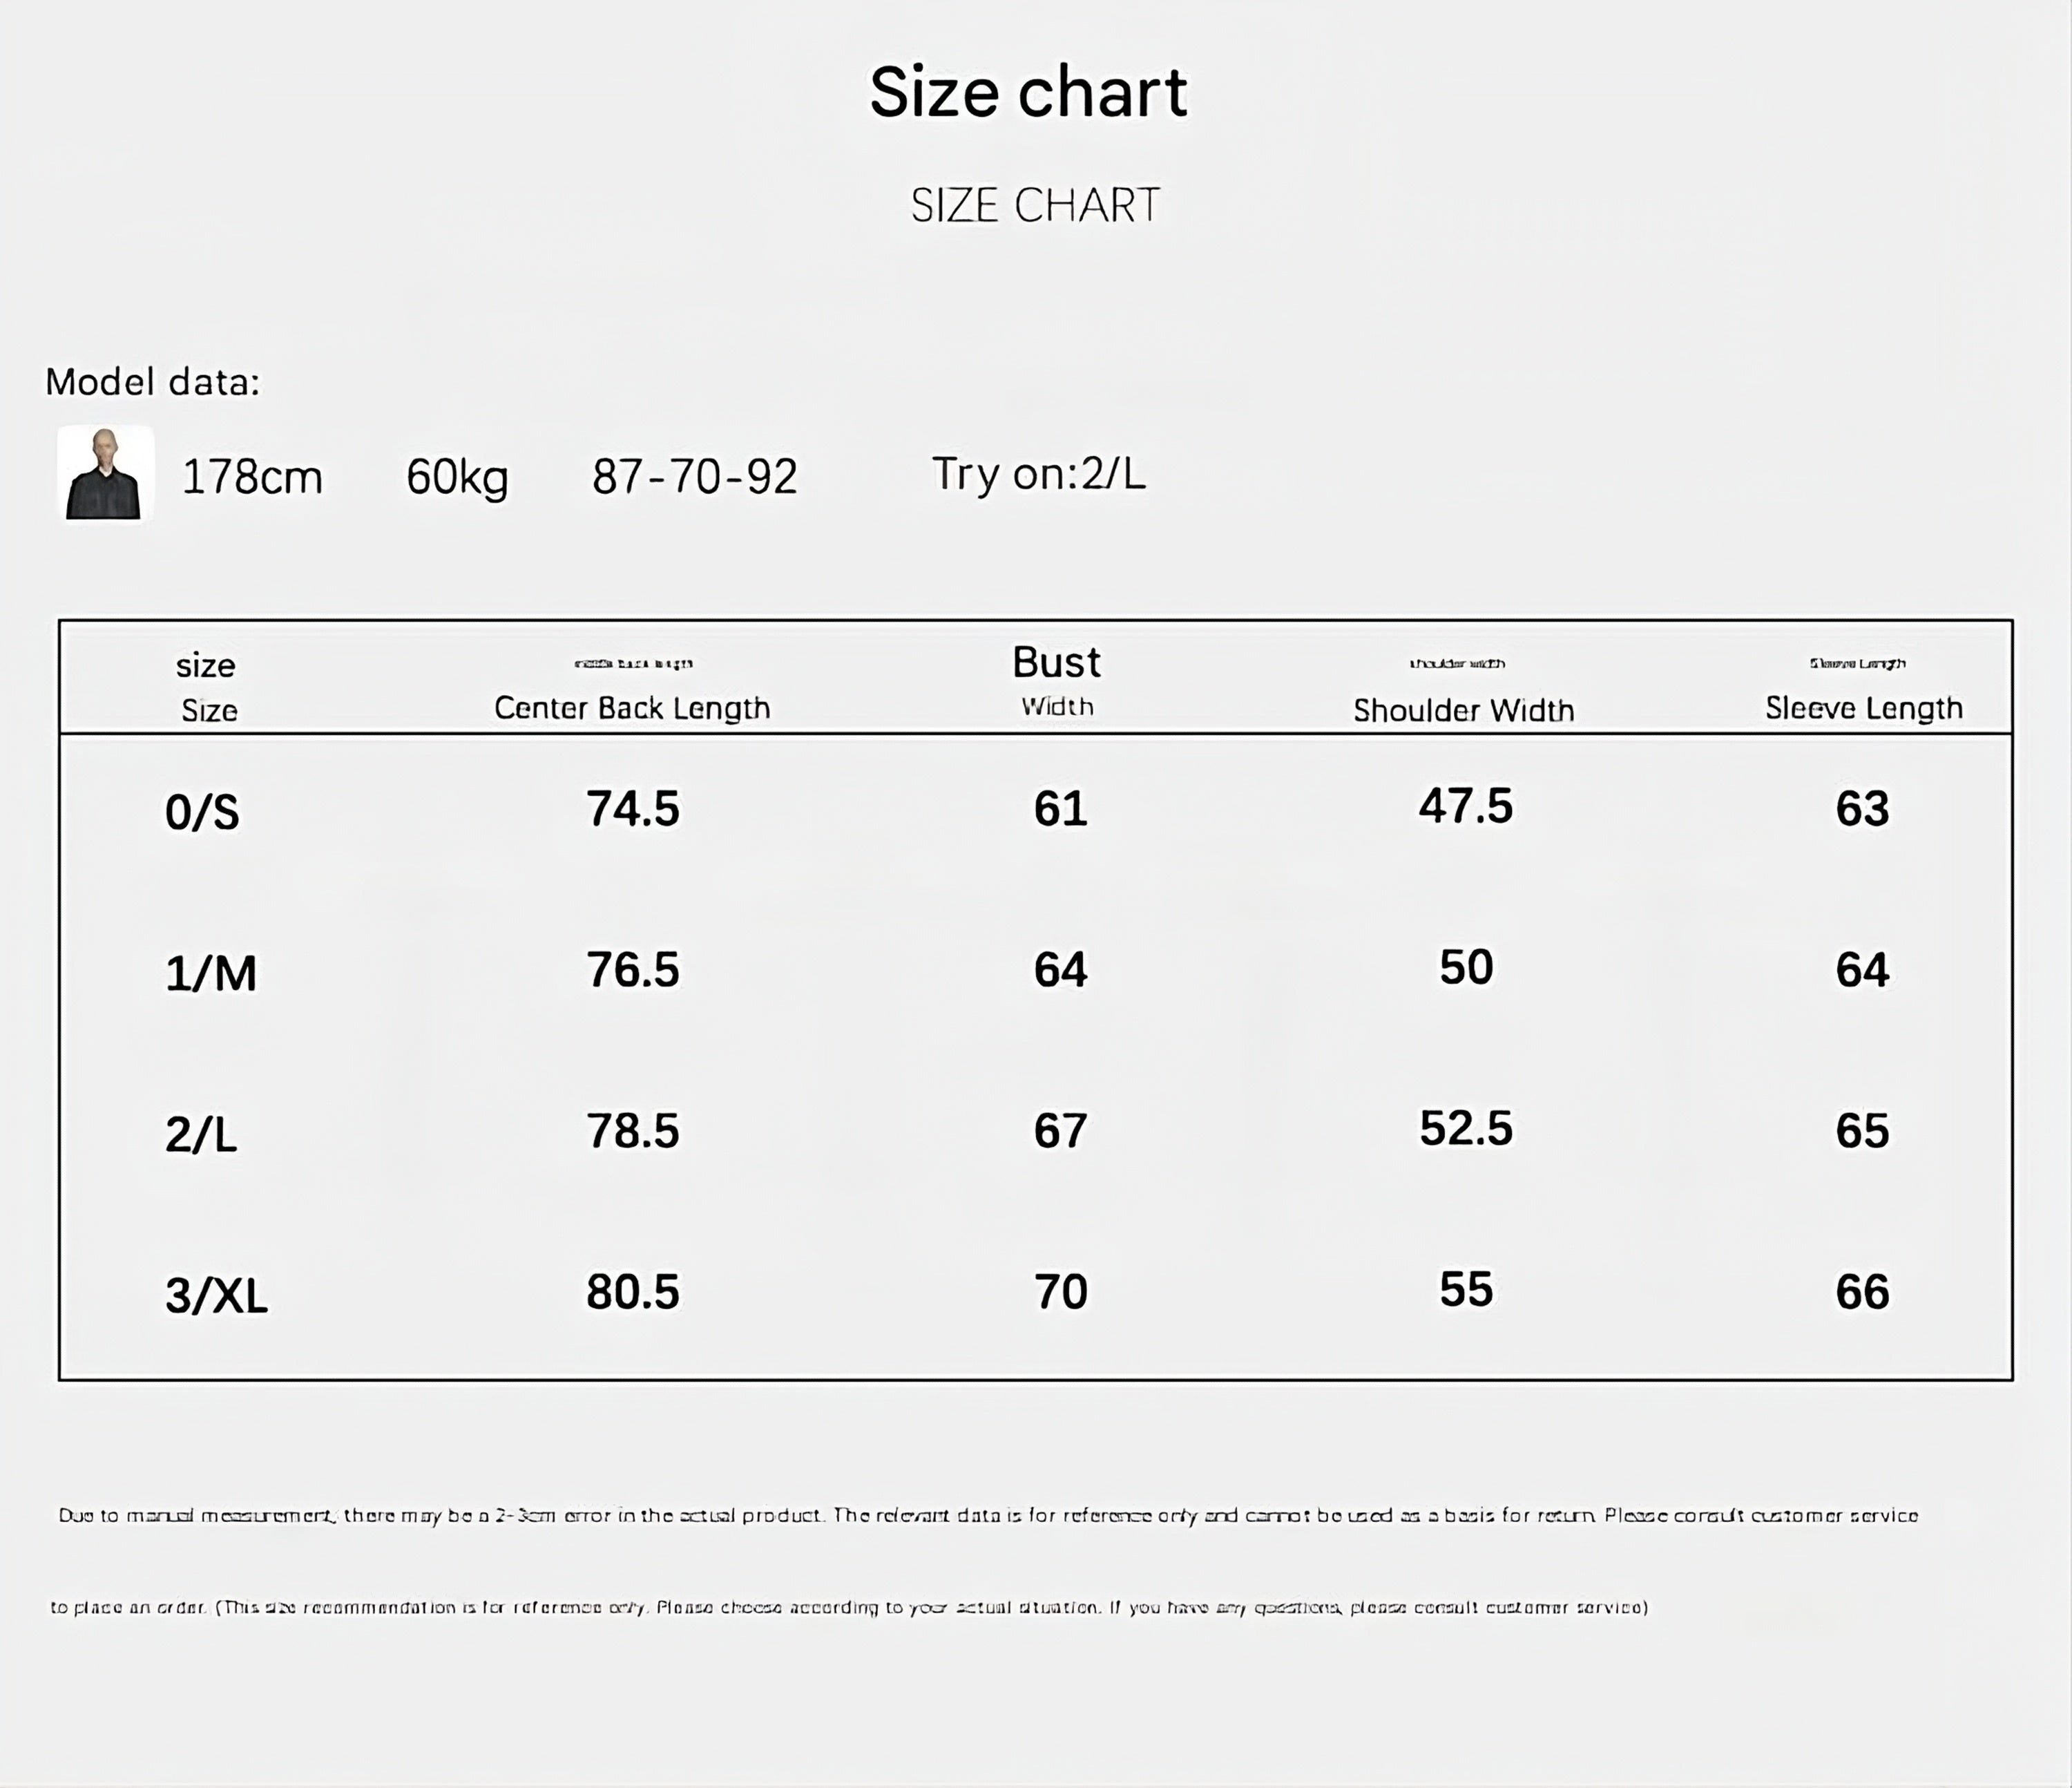Click the "Shoulder Width" column header
The height and width of the screenshot is (1788, 2072).
tap(1463, 710)
